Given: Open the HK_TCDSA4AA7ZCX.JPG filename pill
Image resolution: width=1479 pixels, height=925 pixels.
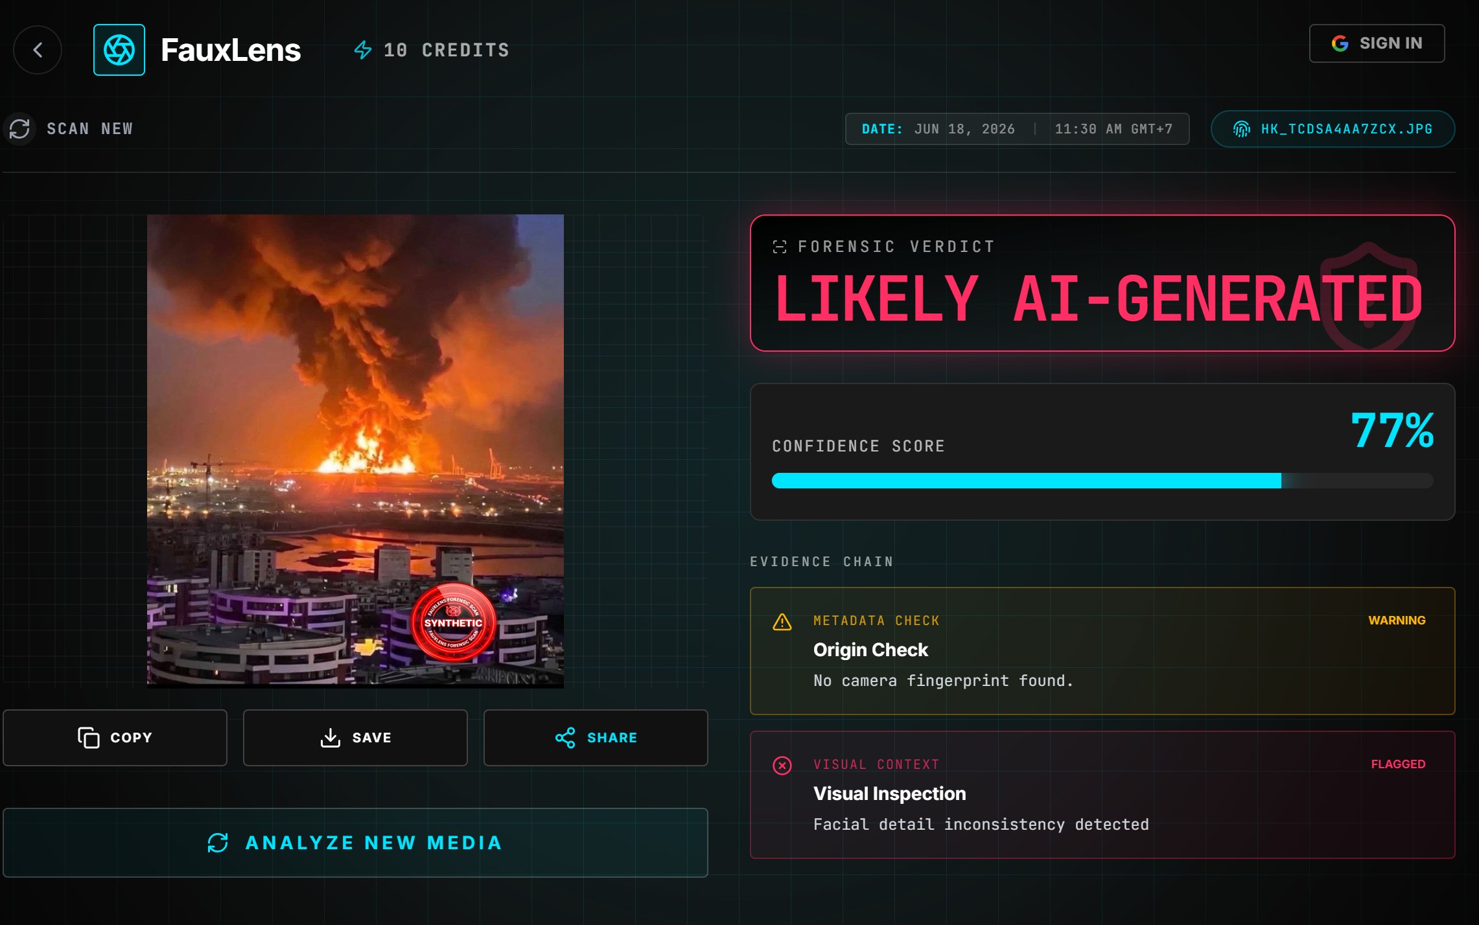Looking at the screenshot, I should click(1333, 129).
